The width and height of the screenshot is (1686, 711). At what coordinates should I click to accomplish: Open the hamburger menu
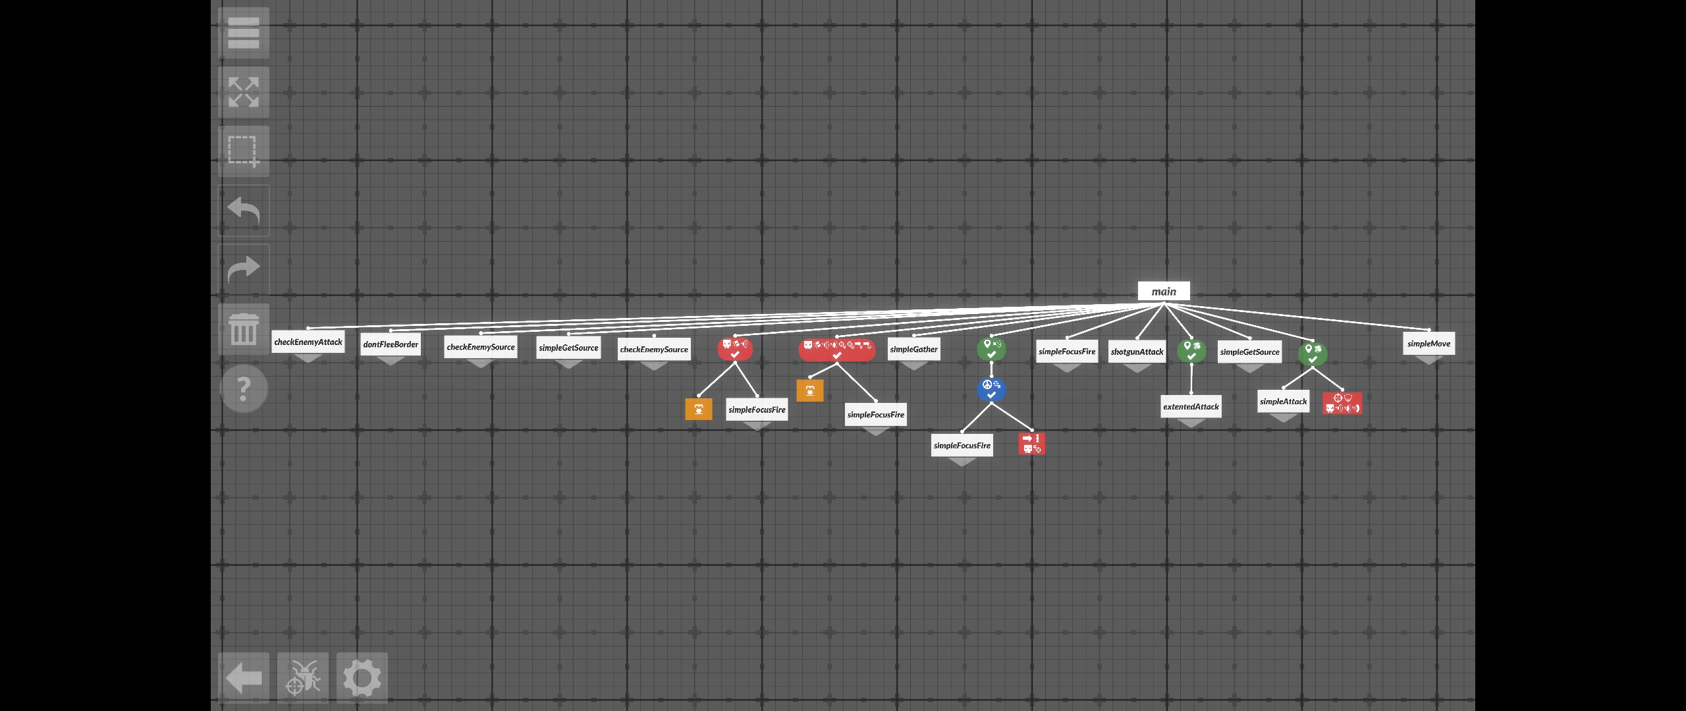coord(243,33)
